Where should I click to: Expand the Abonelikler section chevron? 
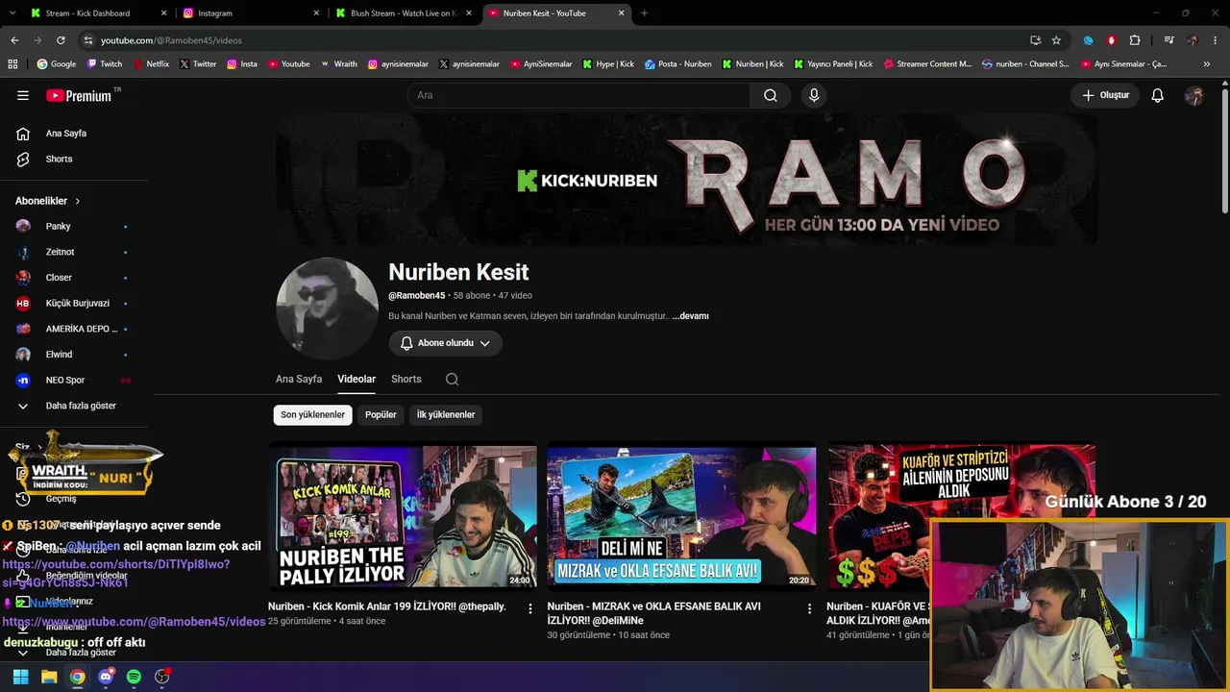click(x=77, y=201)
